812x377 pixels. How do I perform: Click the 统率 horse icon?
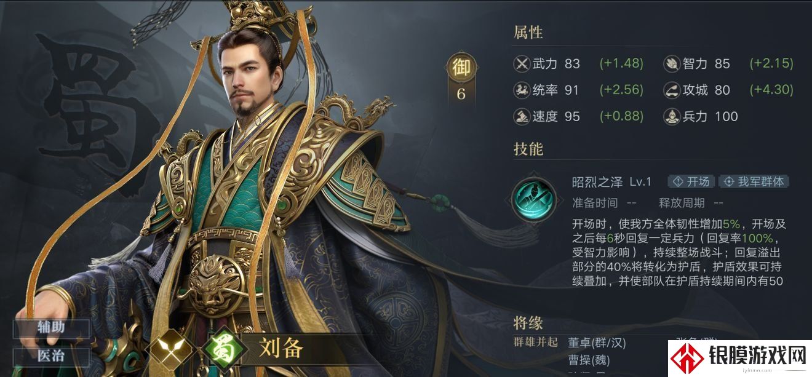pyautogui.click(x=522, y=90)
